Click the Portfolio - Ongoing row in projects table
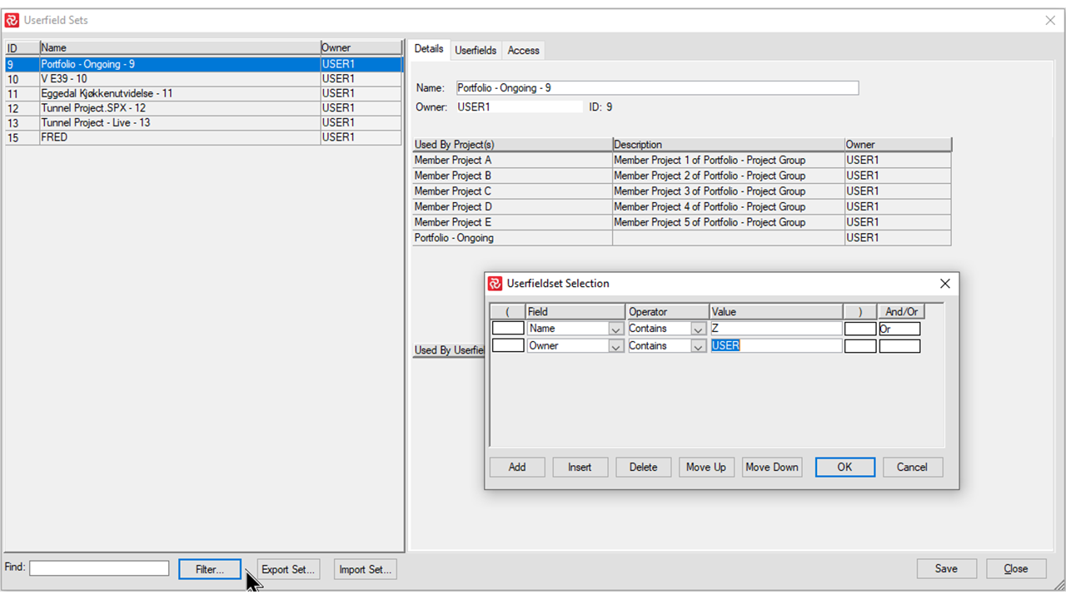This screenshot has width=1066, height=599. click(512, 238)
